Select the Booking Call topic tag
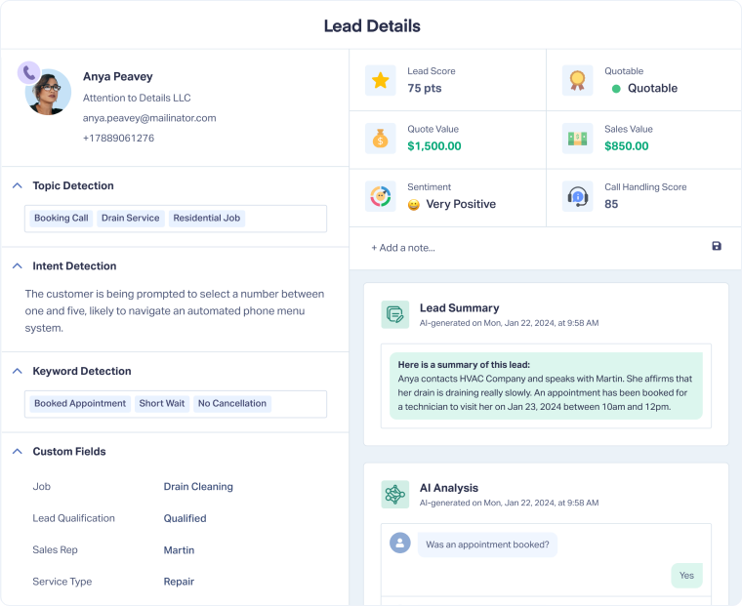This screenshot has height=606, width=742. click(x=61, y=219)
